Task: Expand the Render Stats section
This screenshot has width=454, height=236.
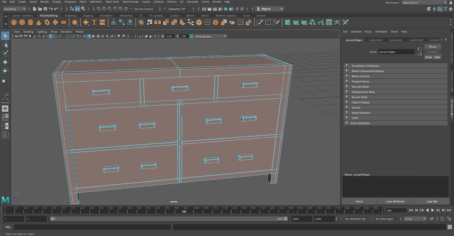Action: [x=395, y=97]
